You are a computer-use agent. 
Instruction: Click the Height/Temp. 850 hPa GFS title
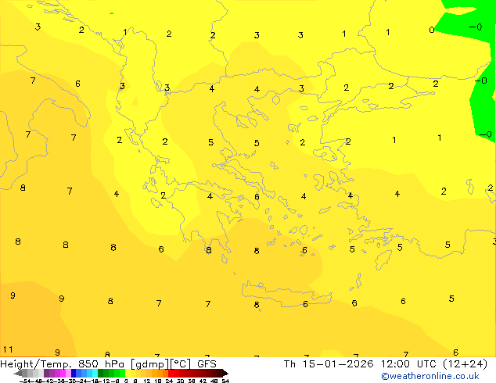[x=108, y=364]
